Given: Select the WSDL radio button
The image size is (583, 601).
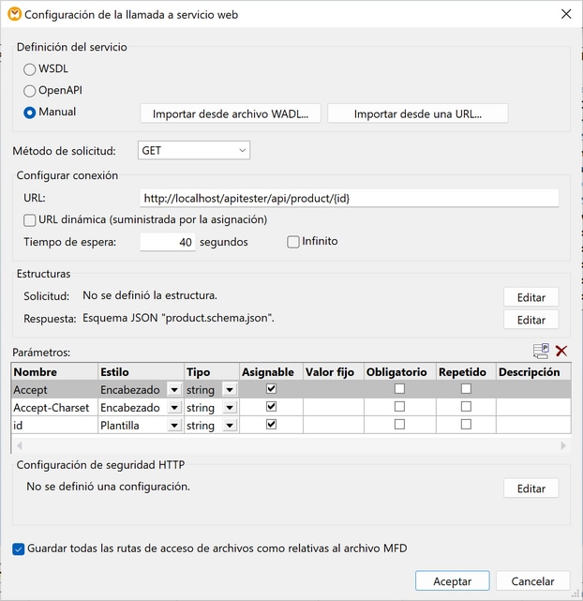Looking at the screenshot, I should point(29,69).
